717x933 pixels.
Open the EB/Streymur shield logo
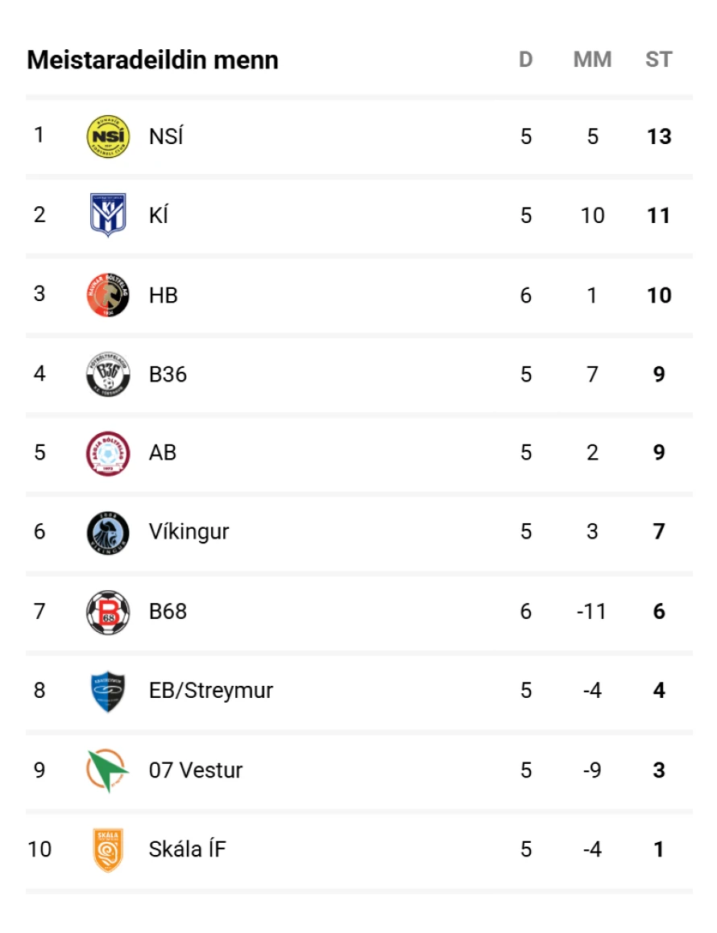[107, 691]
